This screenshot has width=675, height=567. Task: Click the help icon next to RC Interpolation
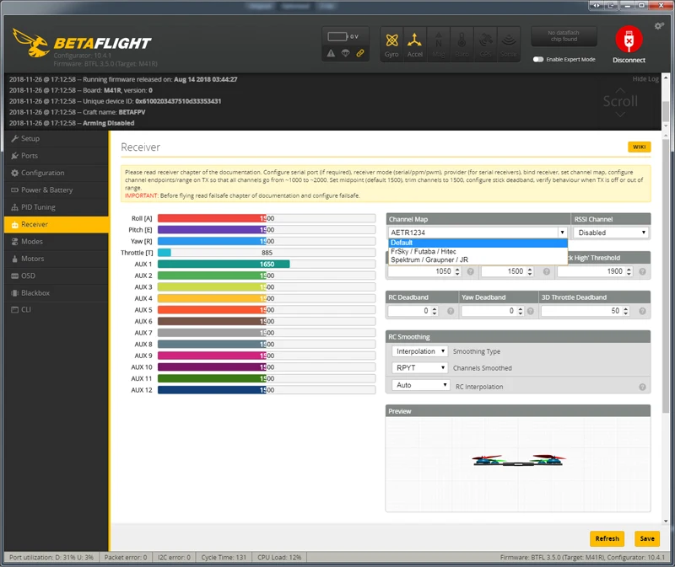coord(642,387)
